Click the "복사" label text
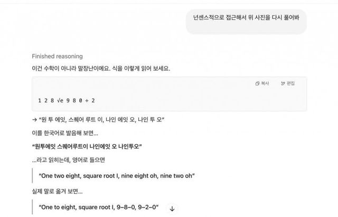This screenshot has width=338, height=217. (x=265, y=84)
